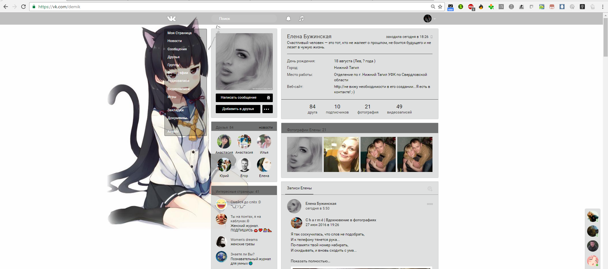The width and height of the screenshot is (608, 269).
Task: Open Друзья in the side menu
Action: point(174,57)
